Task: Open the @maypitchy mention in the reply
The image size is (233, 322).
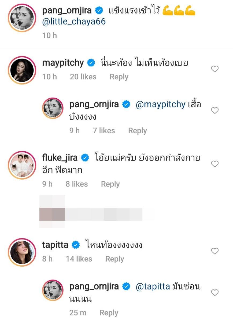Action: tap(160, 104)
